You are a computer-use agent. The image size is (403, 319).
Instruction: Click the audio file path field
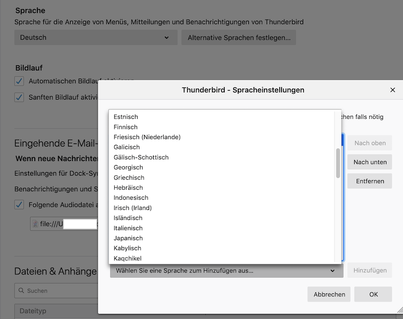tap(64, 224)
